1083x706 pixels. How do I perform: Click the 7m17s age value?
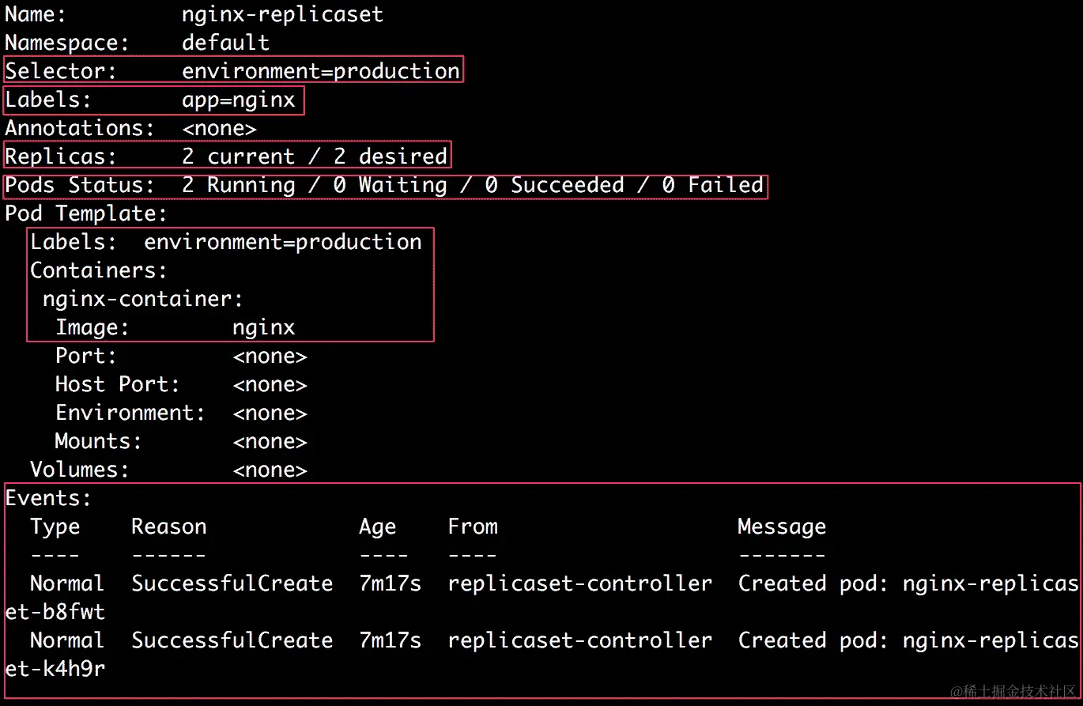pyautogui.click(x=390, y=583)
